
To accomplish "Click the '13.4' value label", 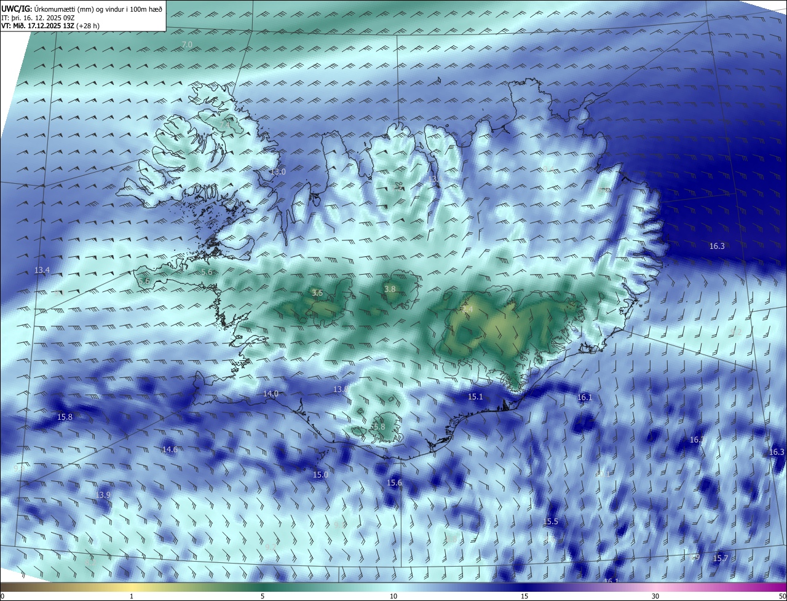I will pos(42,270).
